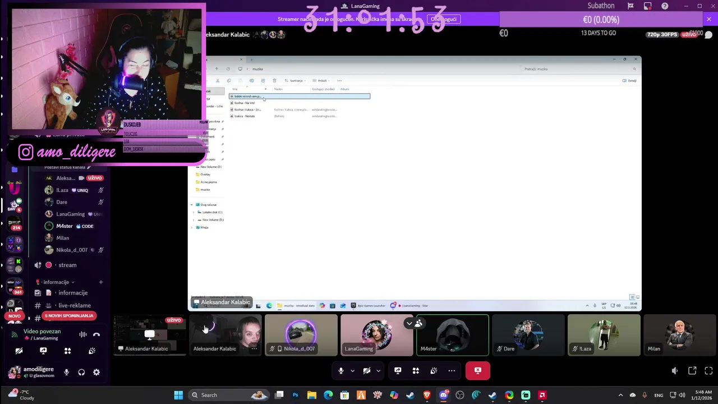Image resolution: width=718 pixels, height=404 pixels.
Task: Open checkpoint flag icon in title bar
Action: coord(631,6)
